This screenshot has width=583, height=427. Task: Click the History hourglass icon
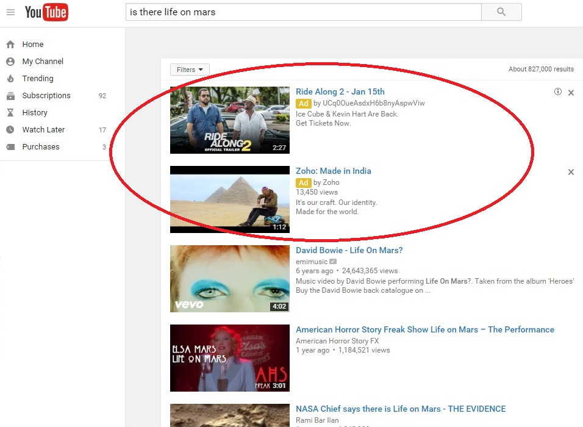pyautogui.click(x=10, y=113)
